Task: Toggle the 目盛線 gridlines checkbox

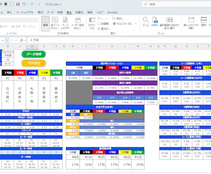Action: pyautogui.click(x=99, y=23)
